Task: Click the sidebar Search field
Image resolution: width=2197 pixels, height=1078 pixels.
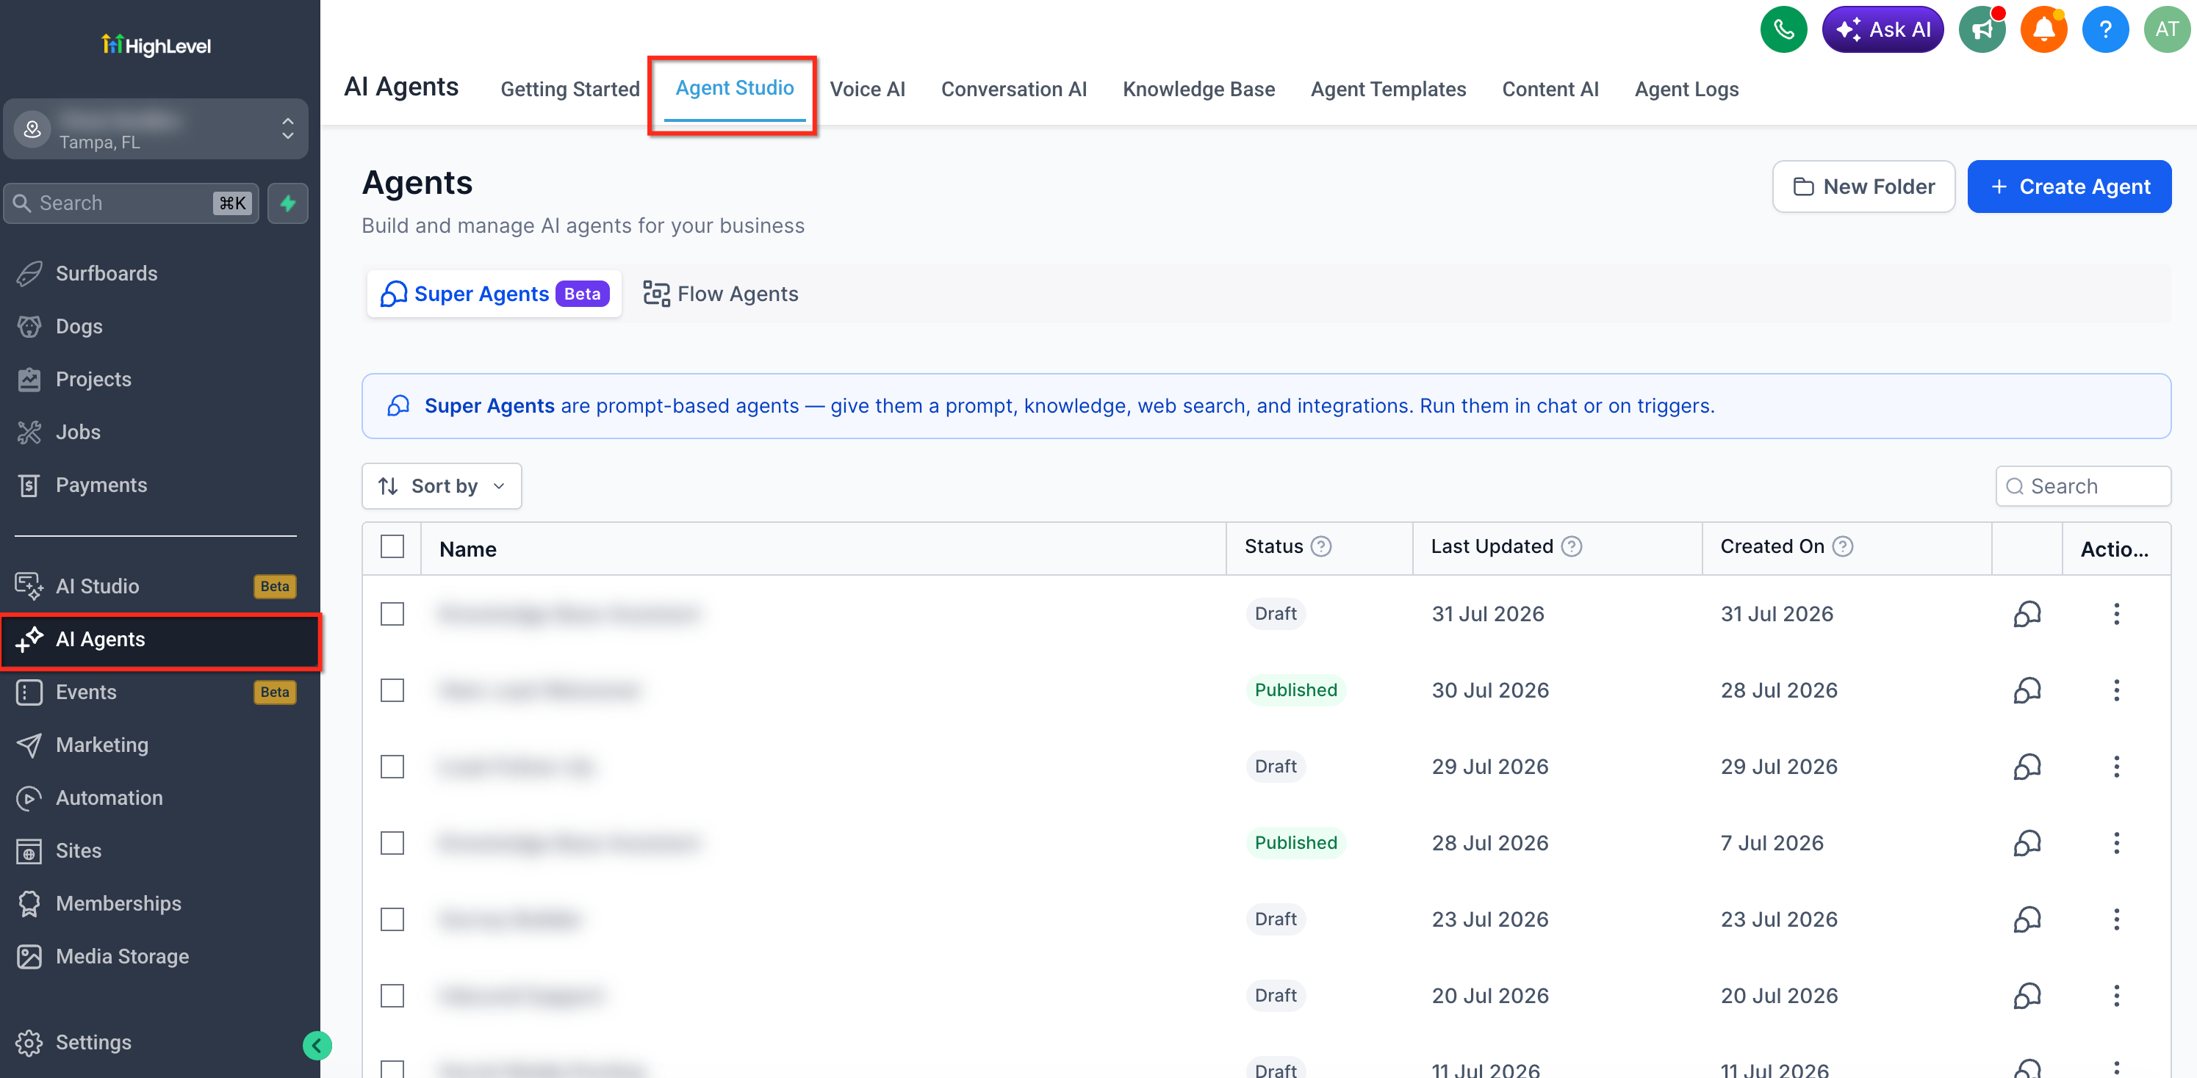Action: tap(132, 203)
